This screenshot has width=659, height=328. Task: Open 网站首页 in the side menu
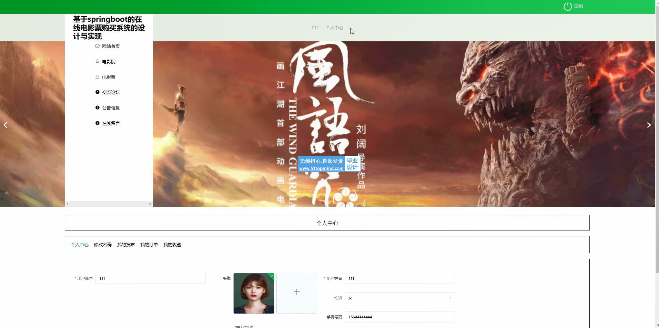pos(111,46)
